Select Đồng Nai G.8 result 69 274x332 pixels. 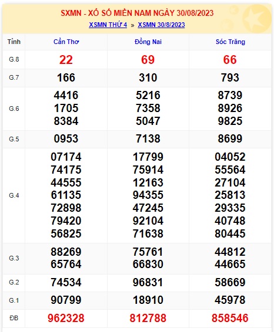tap(148, 60)
